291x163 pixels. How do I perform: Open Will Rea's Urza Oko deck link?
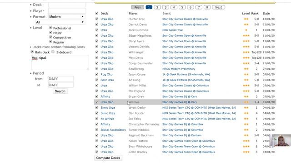click(x=107, y=102)
